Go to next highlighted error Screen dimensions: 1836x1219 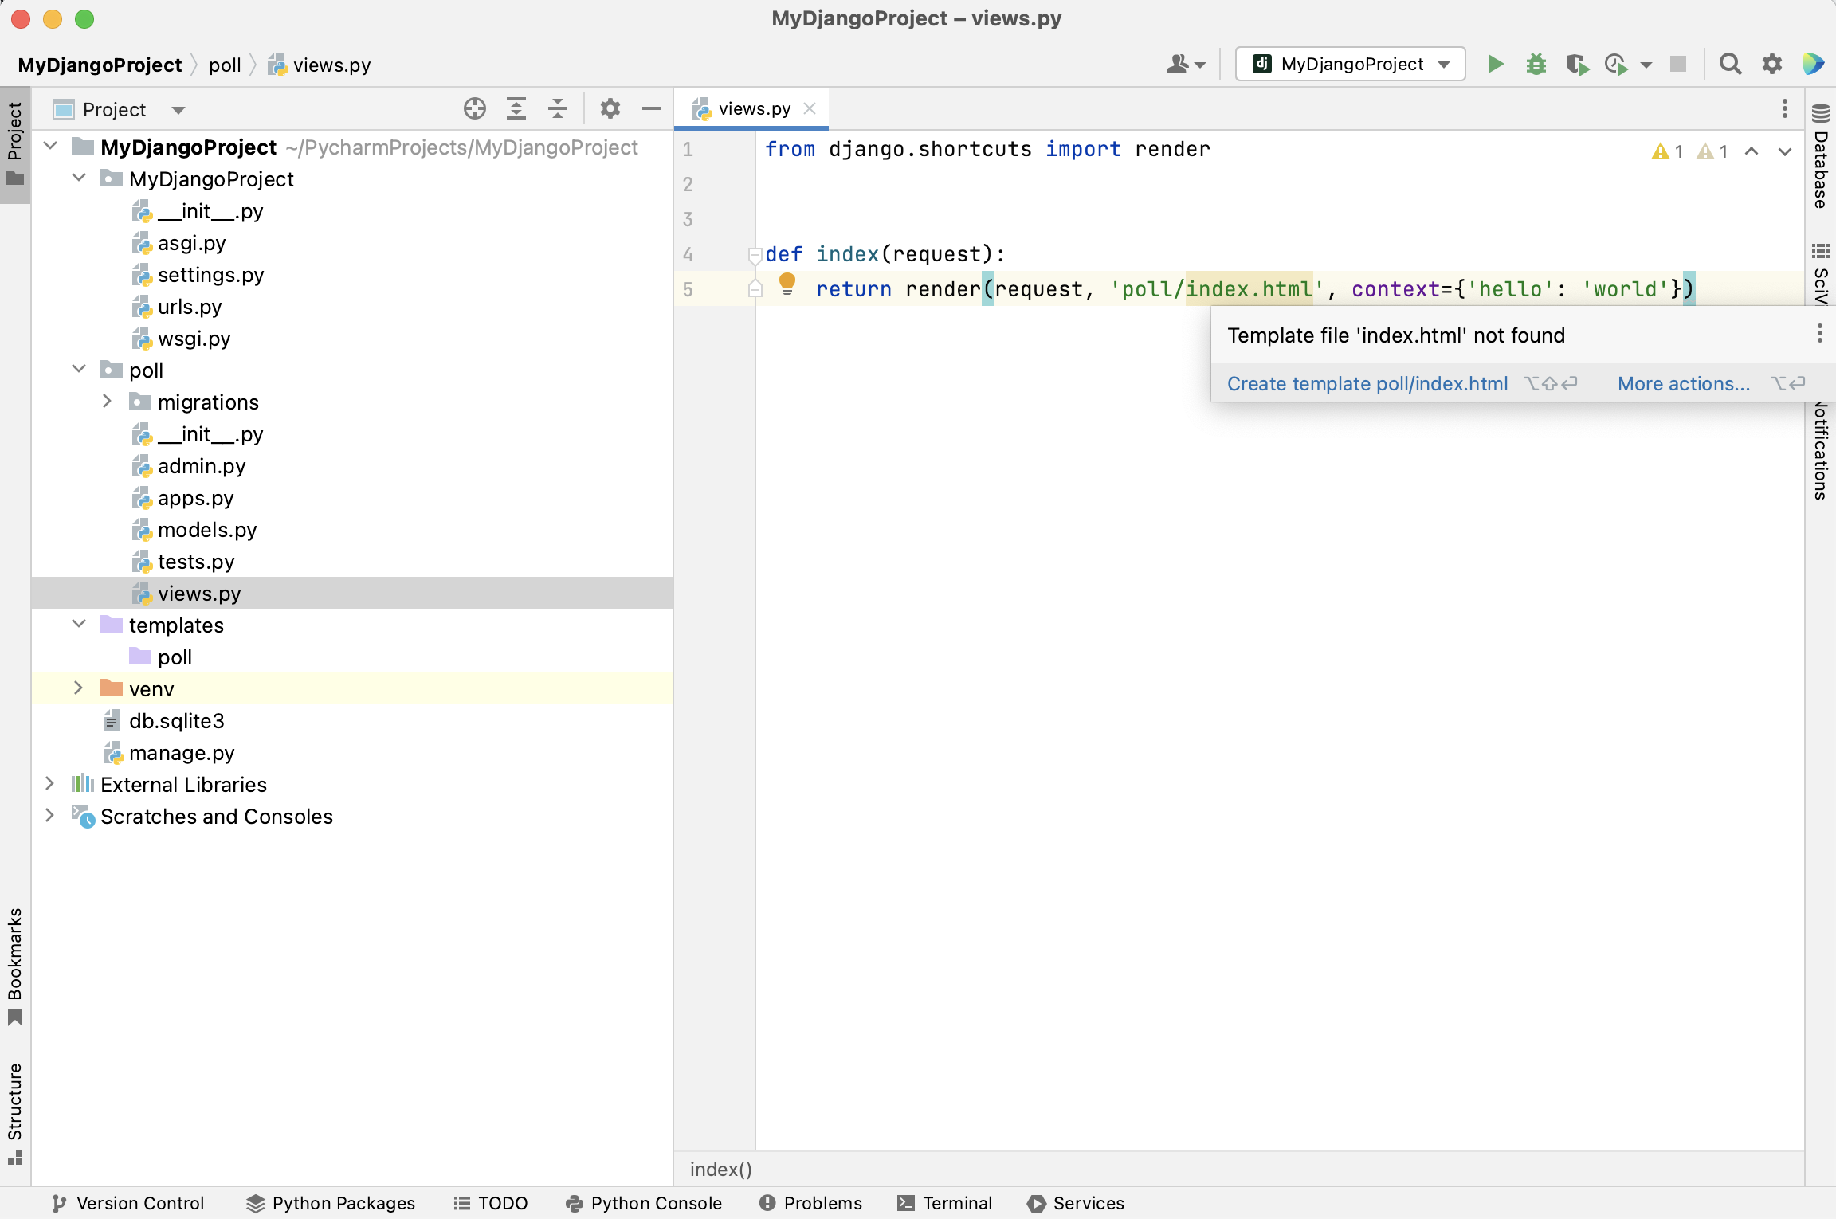[1785, 151]
